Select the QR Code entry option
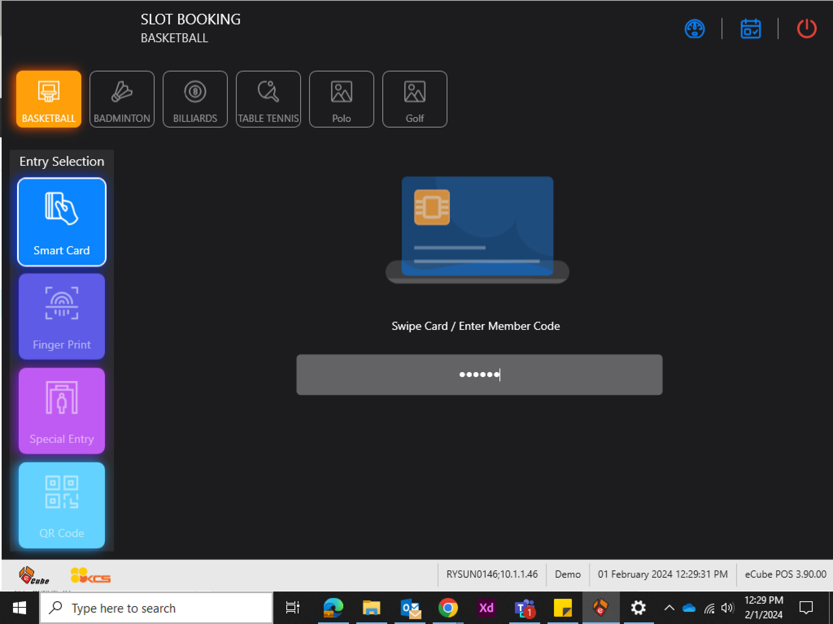The image size is (833, 624). tap(62, 505)
